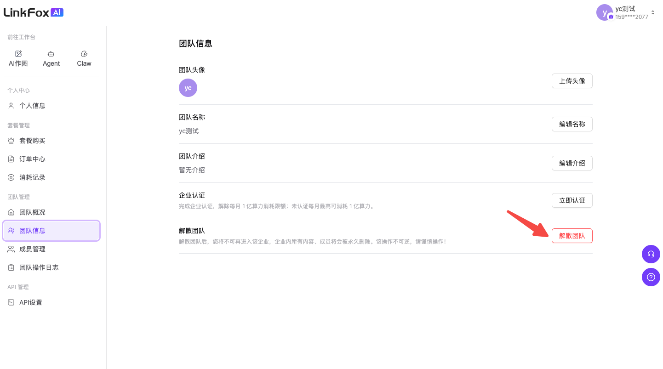Open the Agent robot icon
Viewport: 663px width, 369px height.
tap(51, 54)
